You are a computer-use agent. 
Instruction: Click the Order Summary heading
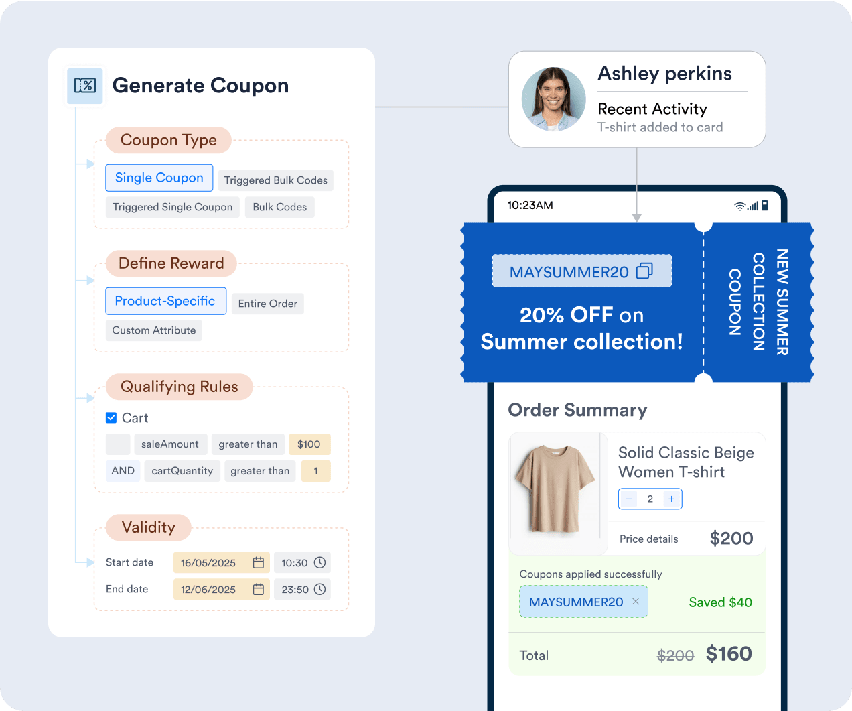pos(577,410)
